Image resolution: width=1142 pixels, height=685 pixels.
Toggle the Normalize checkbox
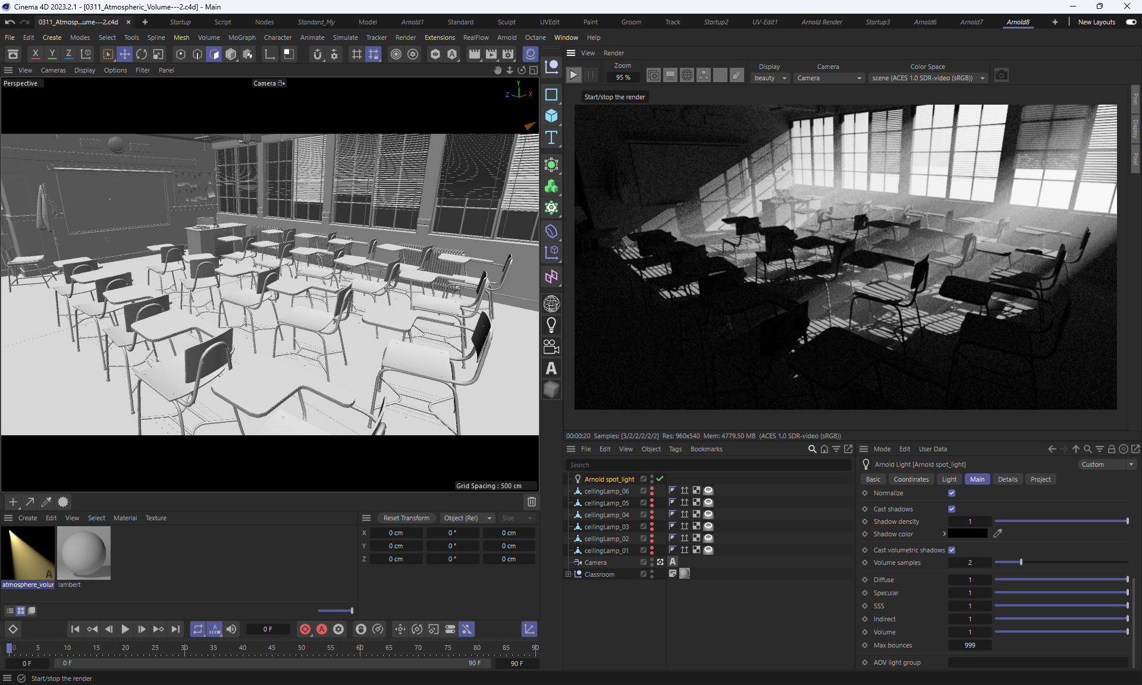point(952,493)
